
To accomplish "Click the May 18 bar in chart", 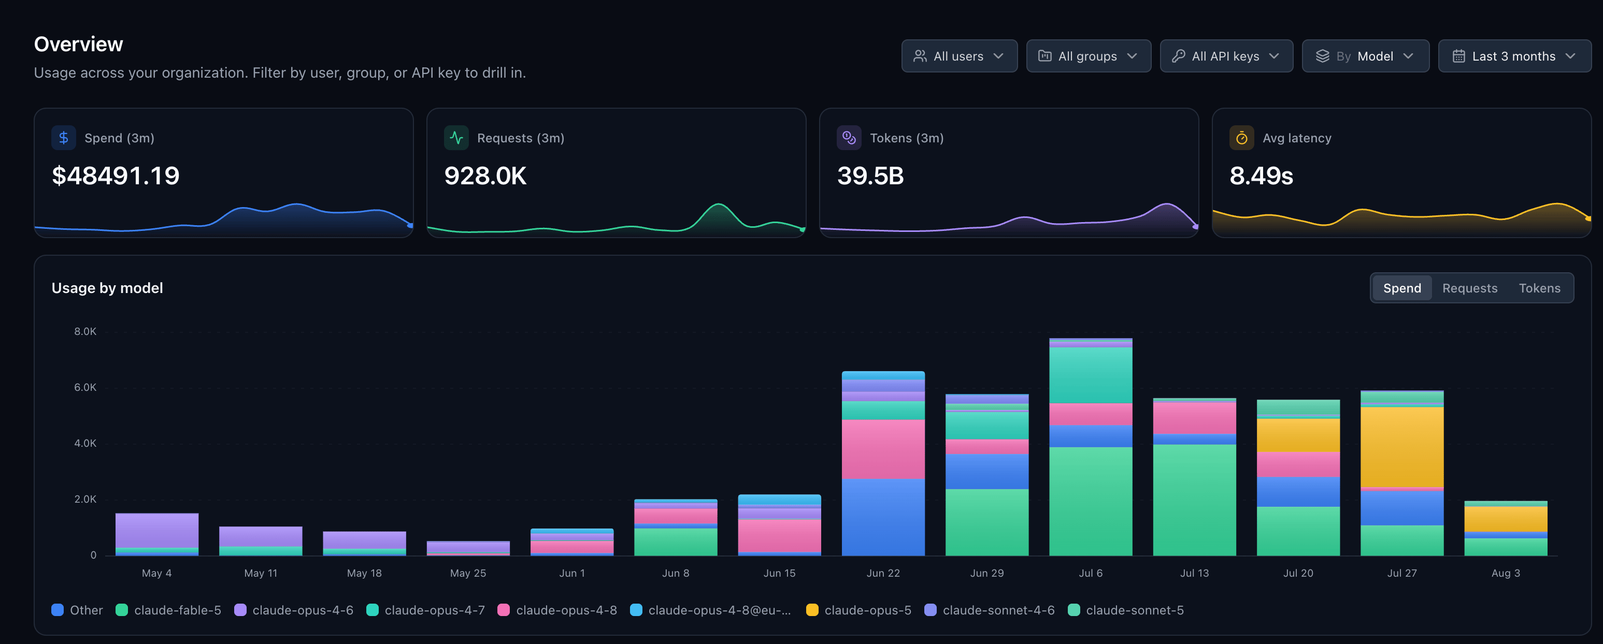I will [x=365, y=544].
